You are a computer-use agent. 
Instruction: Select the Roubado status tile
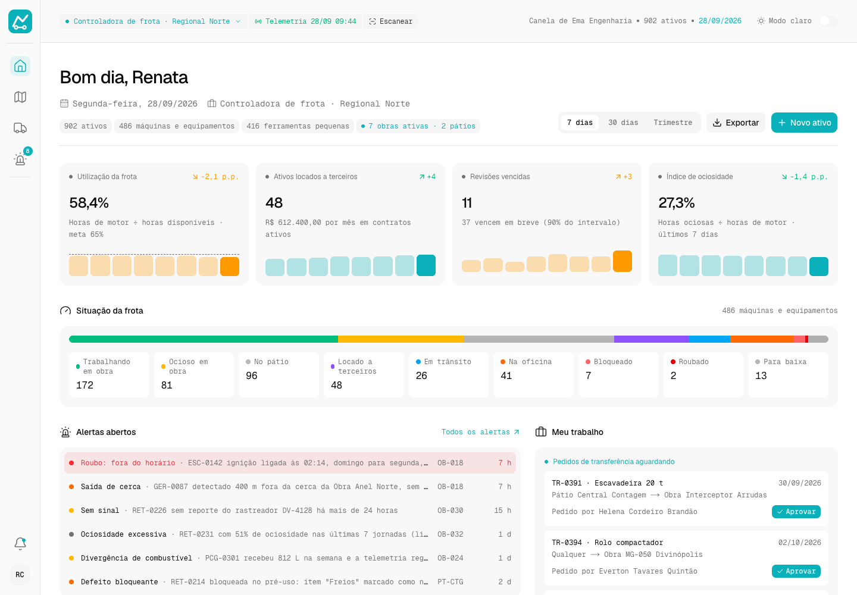703,375
